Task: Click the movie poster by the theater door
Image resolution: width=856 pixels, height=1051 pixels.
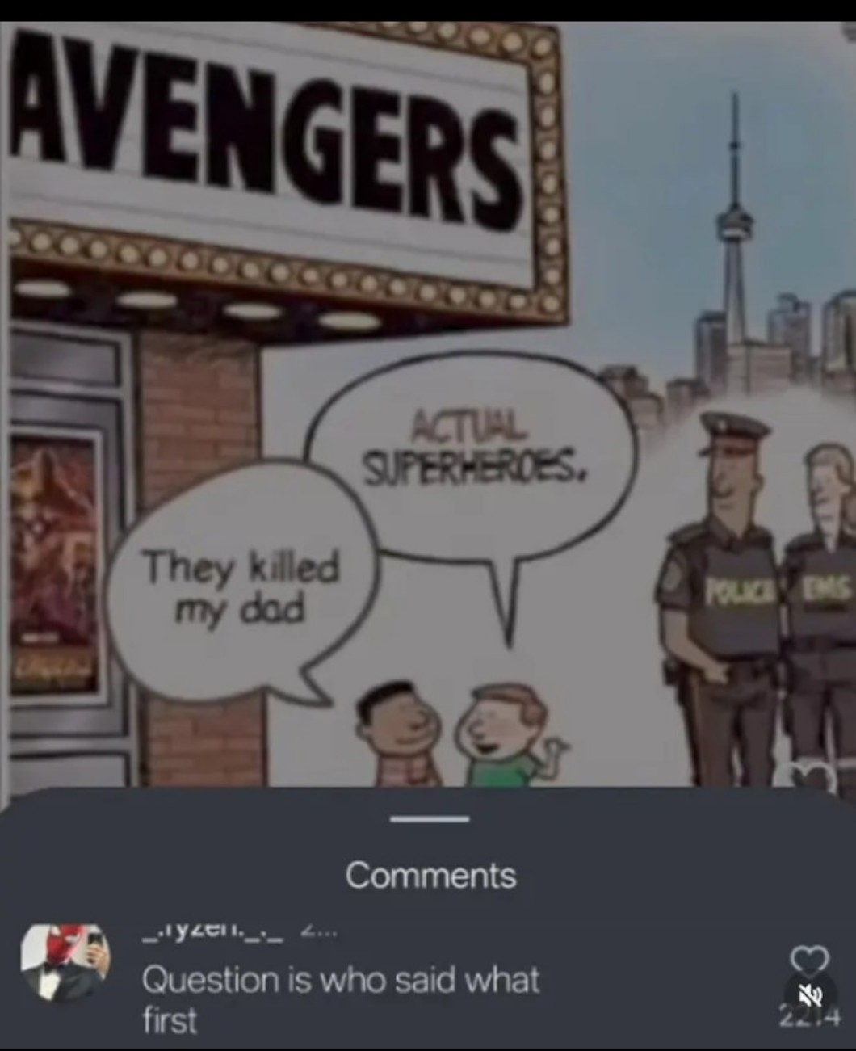Action: point(52,565)
